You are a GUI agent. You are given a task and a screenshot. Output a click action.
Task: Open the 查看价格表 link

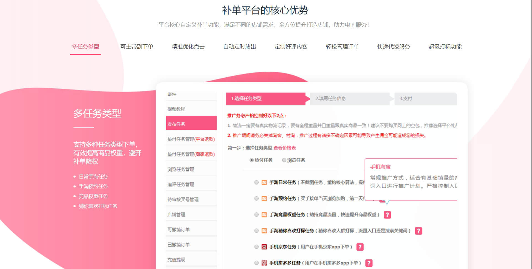[x=285, y=148]
